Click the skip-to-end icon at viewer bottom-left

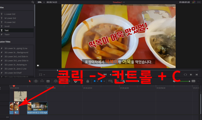pyautogui.click(x=38, y=65)
